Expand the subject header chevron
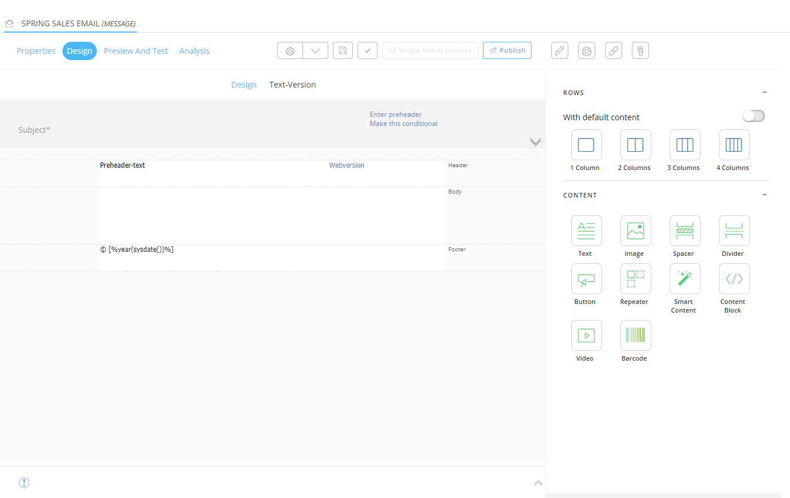 [535, 142]
